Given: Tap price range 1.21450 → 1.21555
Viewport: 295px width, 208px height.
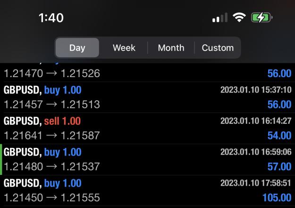Looking at the screenshot, I should point(52,198).
